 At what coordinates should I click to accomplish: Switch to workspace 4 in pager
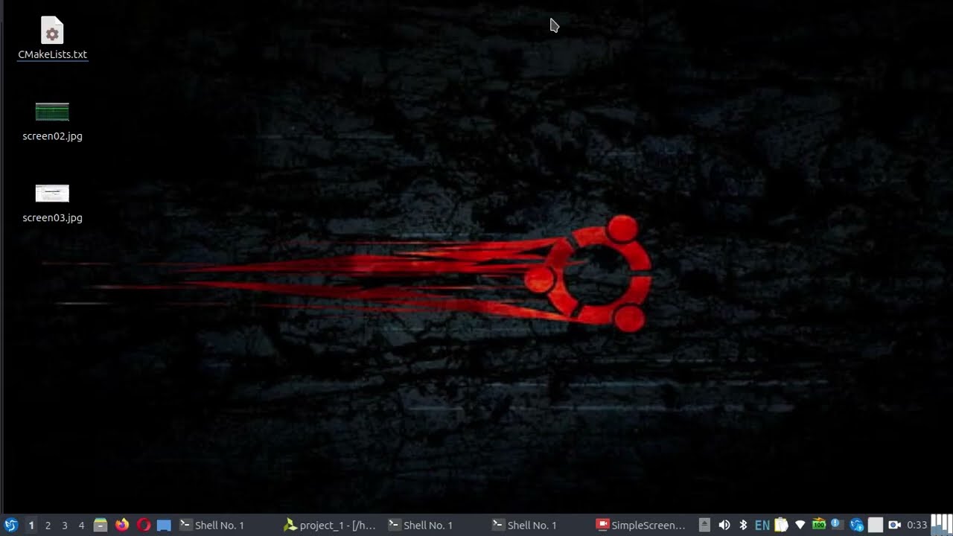click(81, 525)
